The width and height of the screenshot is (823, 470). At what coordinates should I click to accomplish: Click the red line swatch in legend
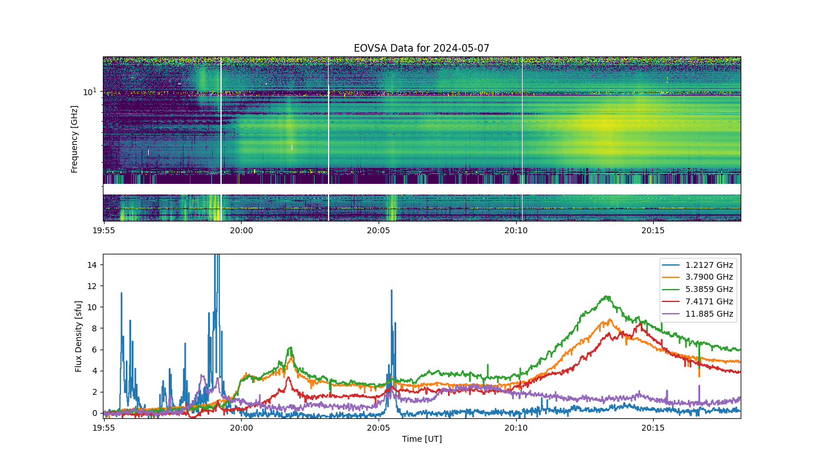[x=671, y=302]
